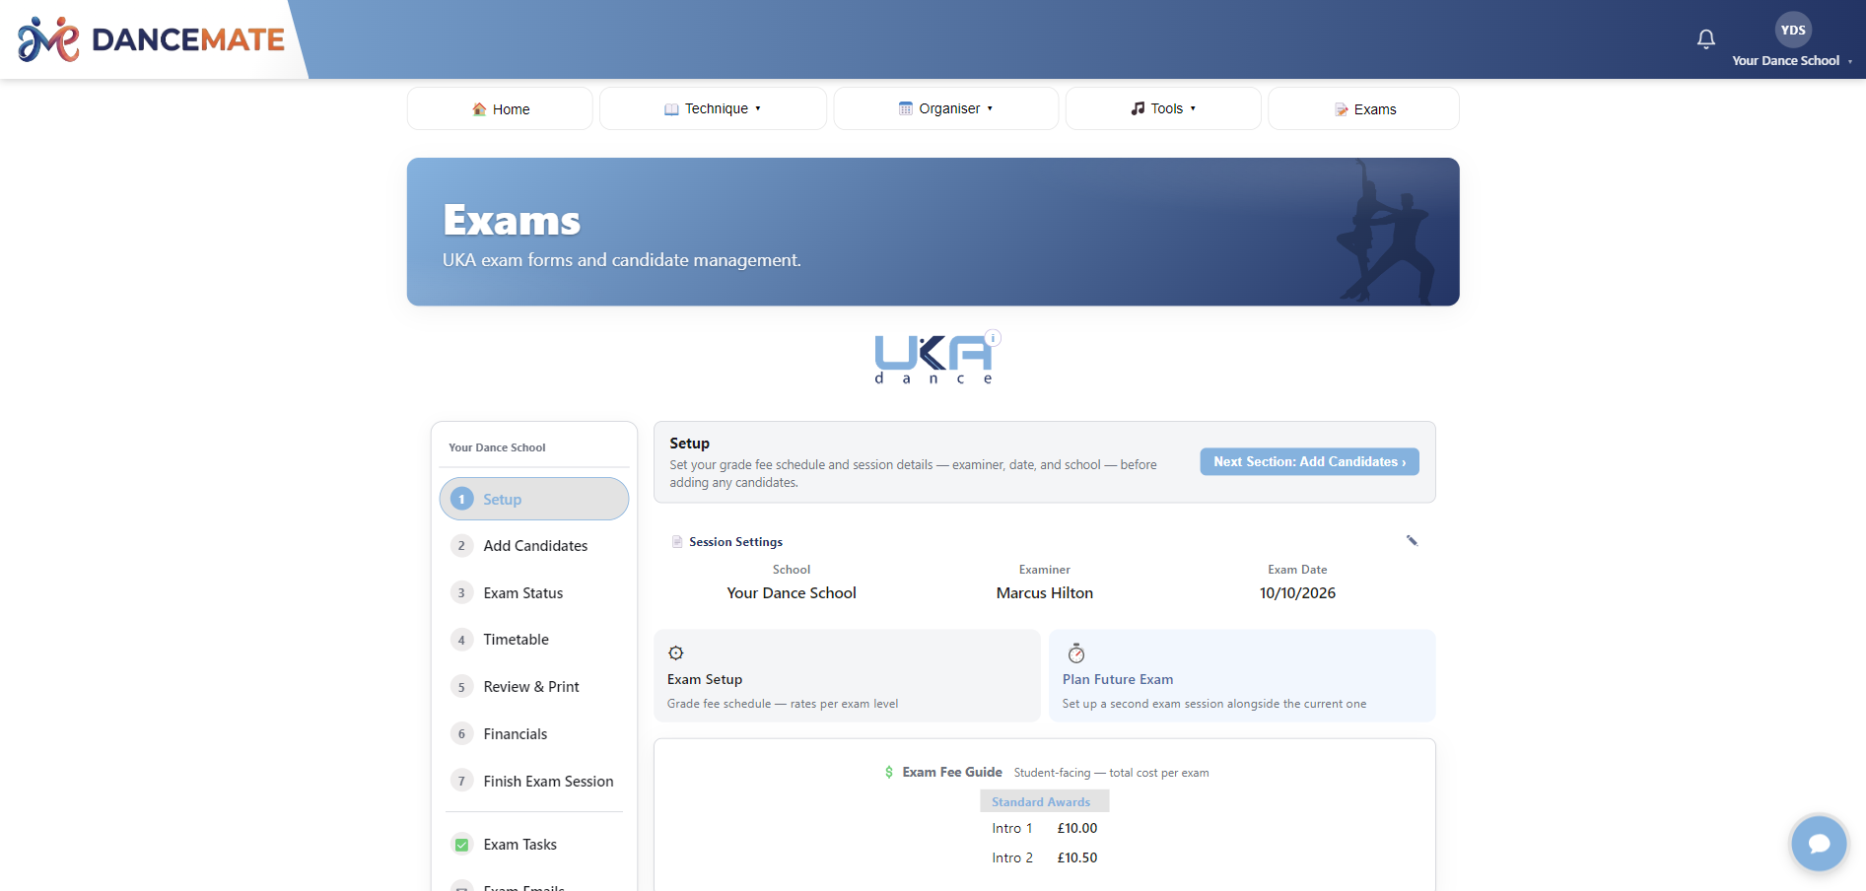Click Next Section: Add Candidates button
This screenshot has width=1866, height=891.
pos(1309,461)
